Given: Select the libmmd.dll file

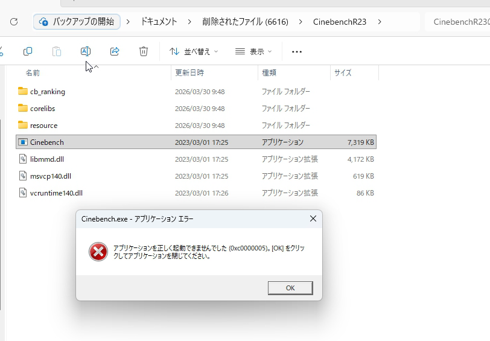Looking at the screenshot, I should (x=46, y=159).
